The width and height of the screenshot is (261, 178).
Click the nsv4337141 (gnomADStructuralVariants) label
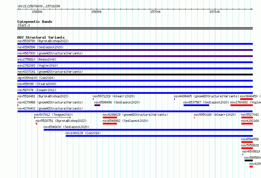point(50,72)
